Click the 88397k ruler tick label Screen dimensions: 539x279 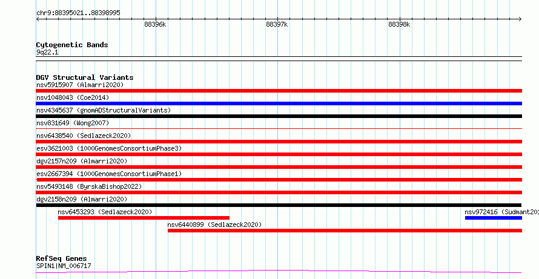pyautogui.click(x=277, y=24)
